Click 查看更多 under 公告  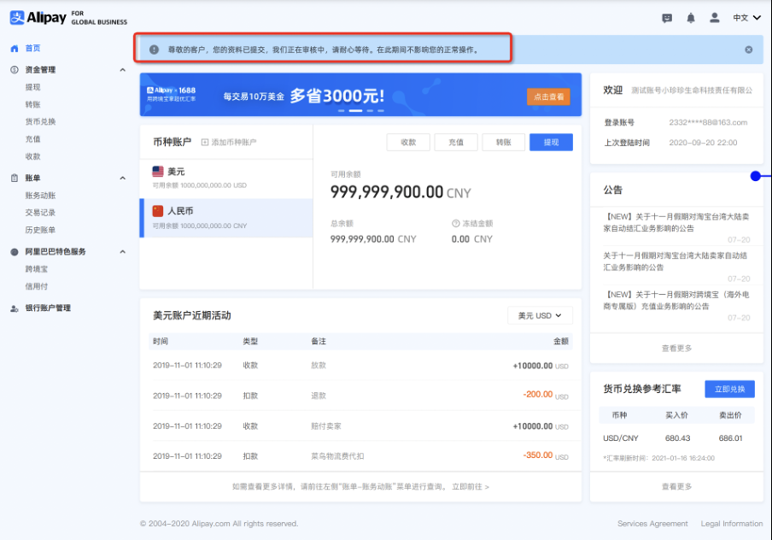point(676,349)
